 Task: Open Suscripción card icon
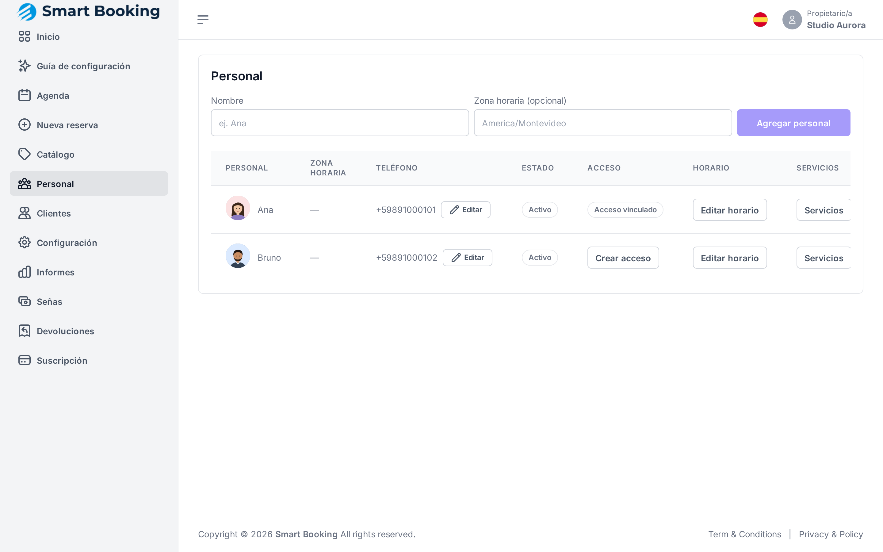(x=25, y=360)
